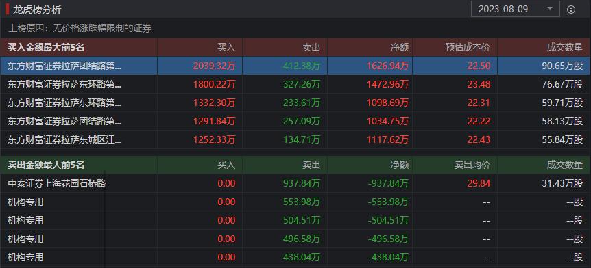This screenshot has width=591, height=268.
Task: Click the 22.22 estimated cost cell
Action: pyautogui.click(x=479, y=121)
